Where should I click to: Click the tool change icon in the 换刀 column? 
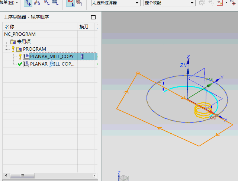click(x=82, y=57)
